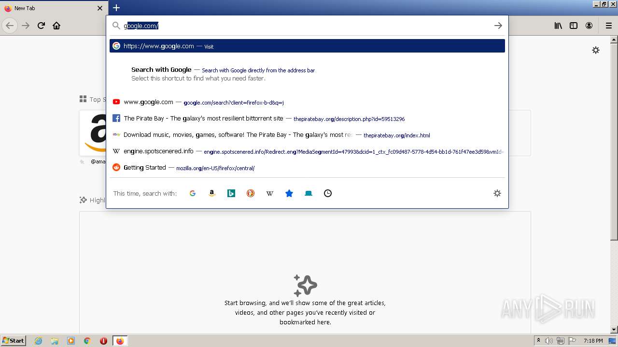618x347 pixels.
Task: Open Download music, movies, games suggestion
Action: 307,135
